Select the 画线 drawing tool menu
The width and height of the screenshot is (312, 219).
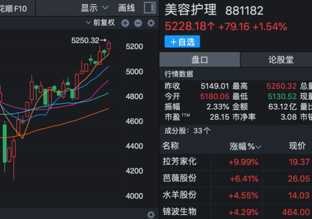click(127, 8)
